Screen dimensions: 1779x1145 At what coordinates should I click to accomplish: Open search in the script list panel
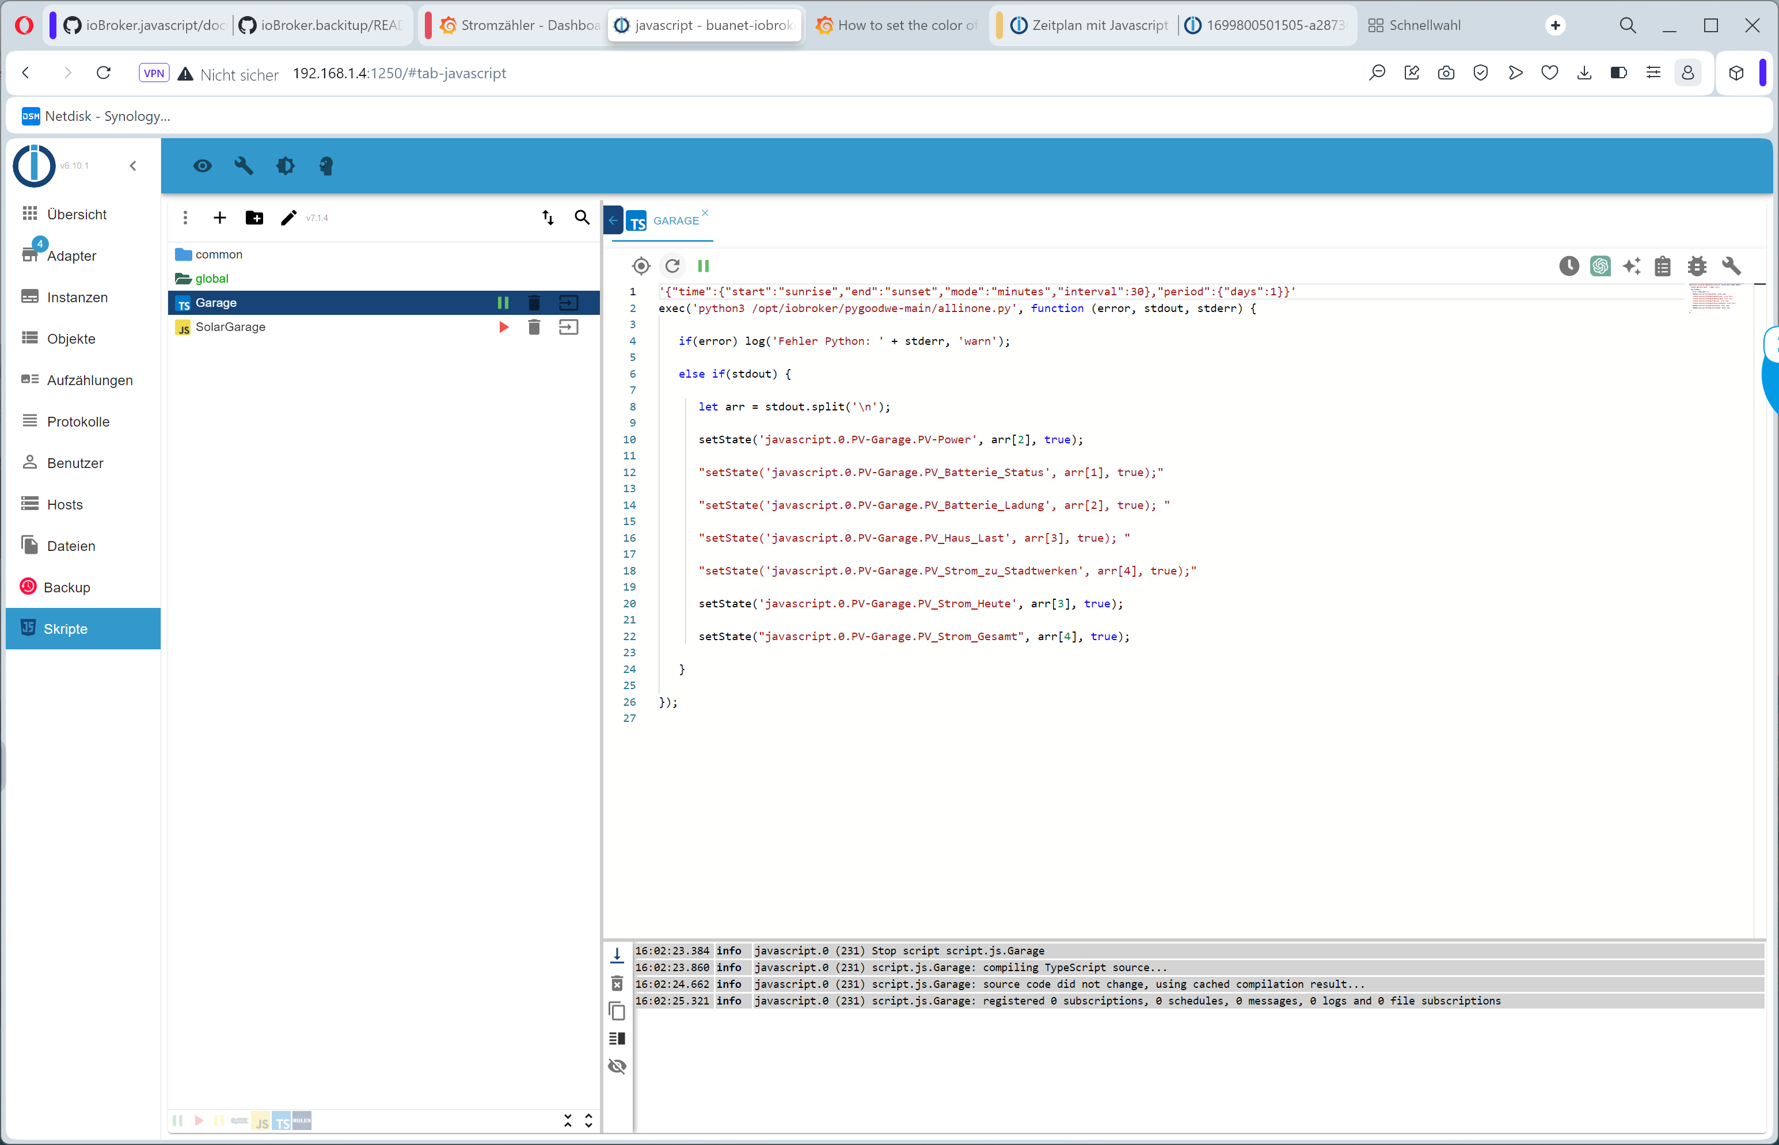point(582,217)
